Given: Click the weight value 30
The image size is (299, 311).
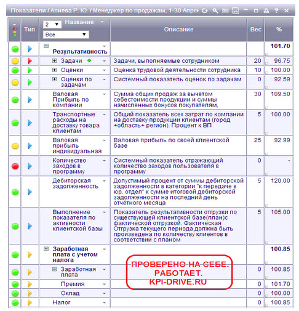Looking at the screenshot, I should (257, 94).
